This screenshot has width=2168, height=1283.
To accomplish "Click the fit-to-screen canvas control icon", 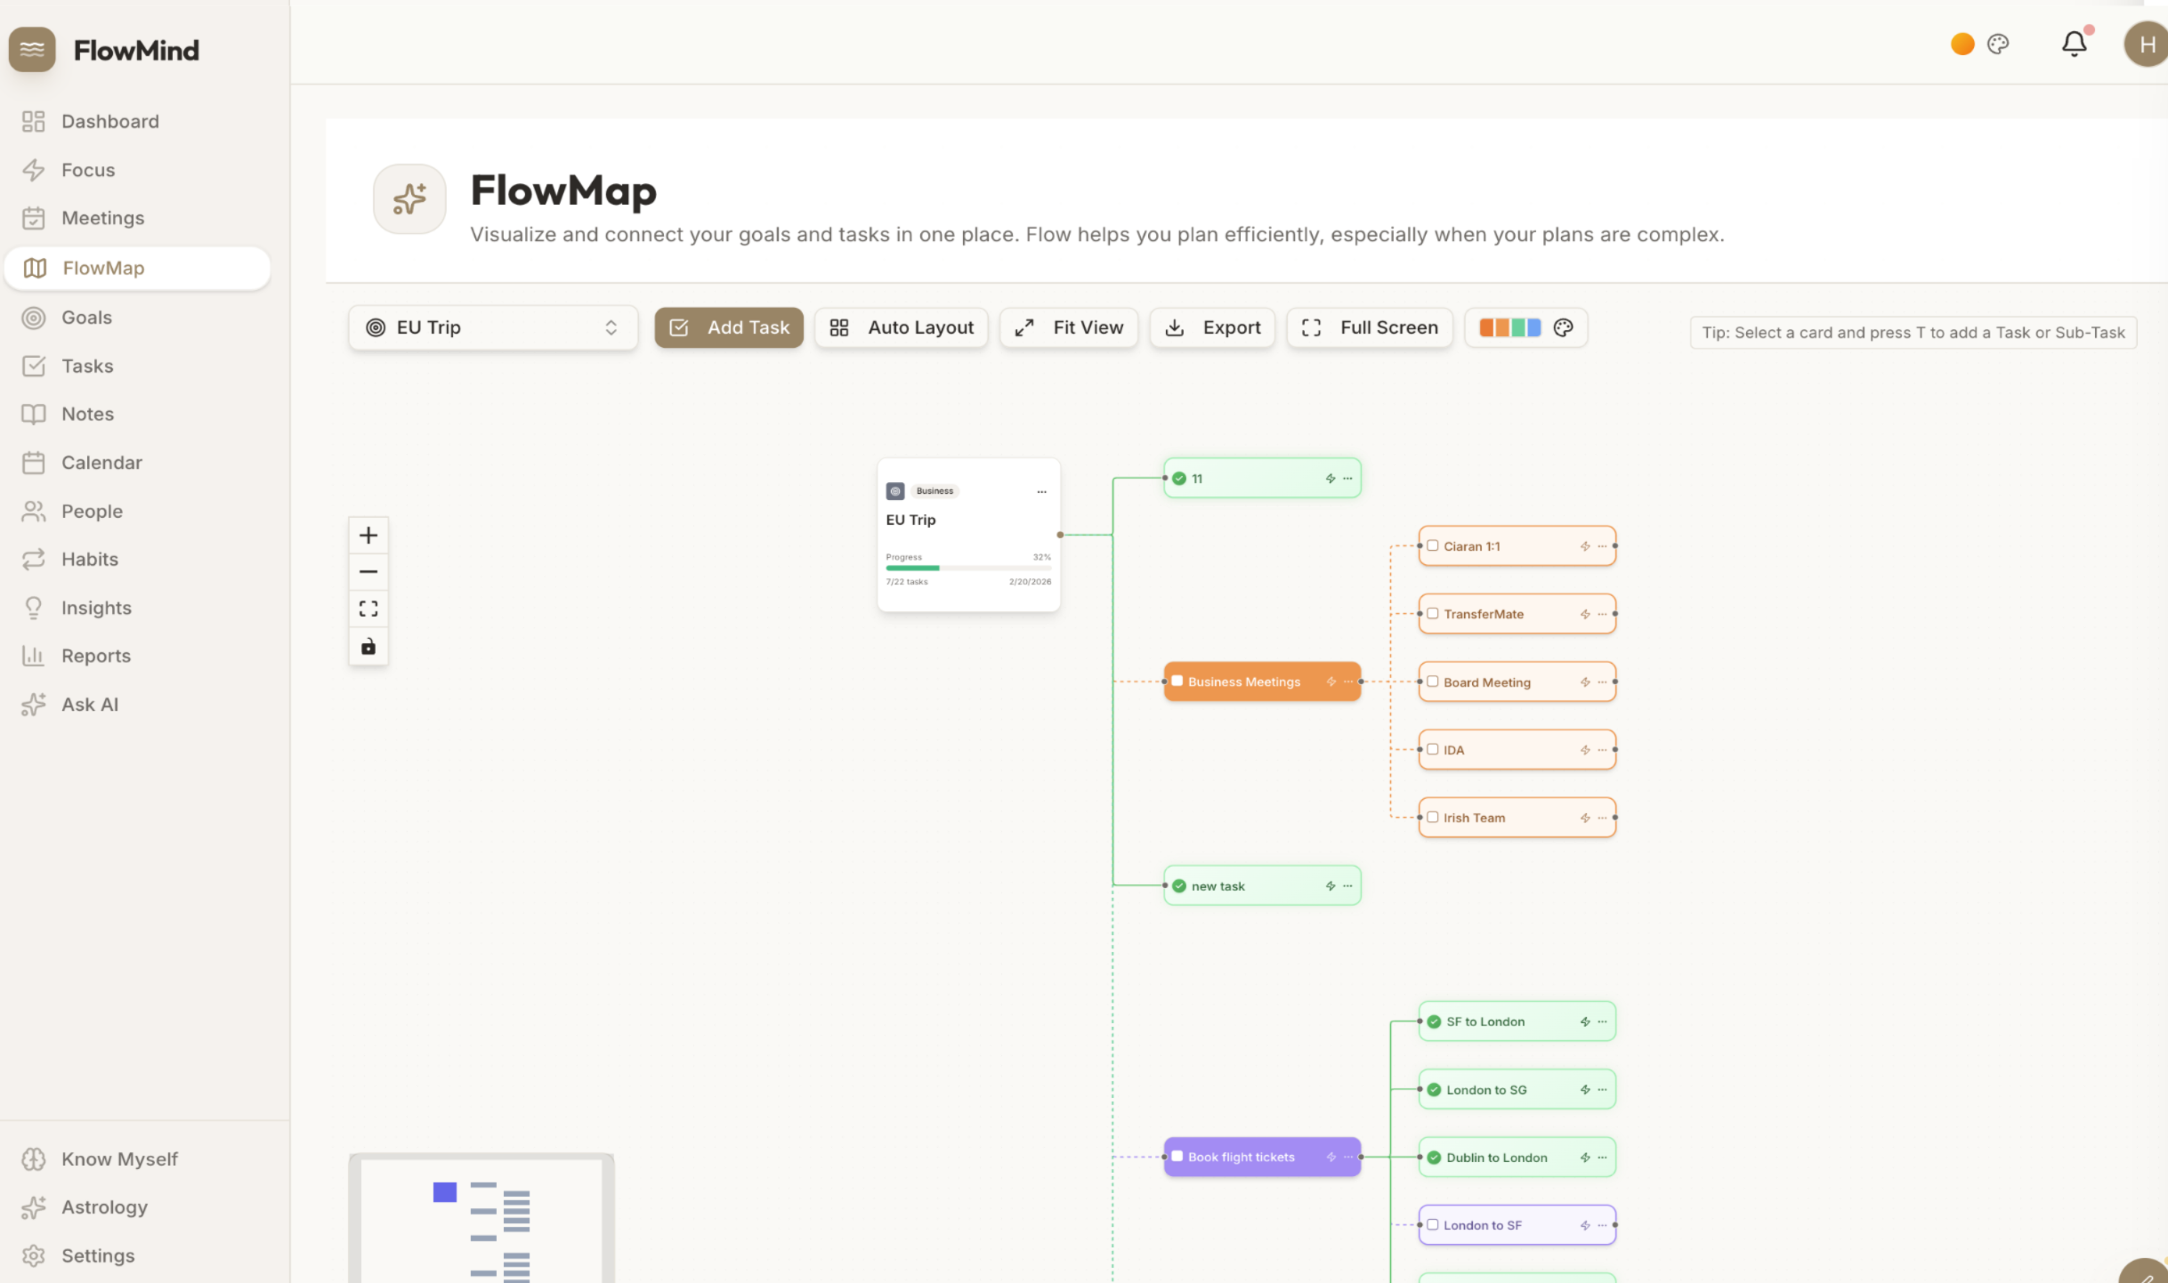I will tap(368, 609).
